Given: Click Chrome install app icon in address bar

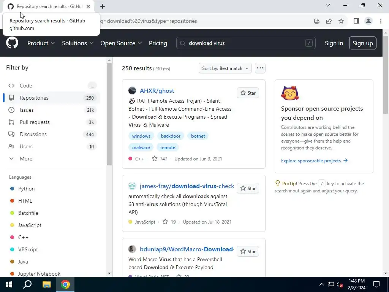Looking at the screenshot, I should [x=317, y=21].
